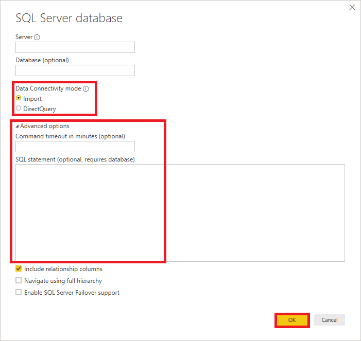This screenshot has width=361, height=341.
Task: Click the Data Connectivity mode info icon
Action: pos(86,89)
